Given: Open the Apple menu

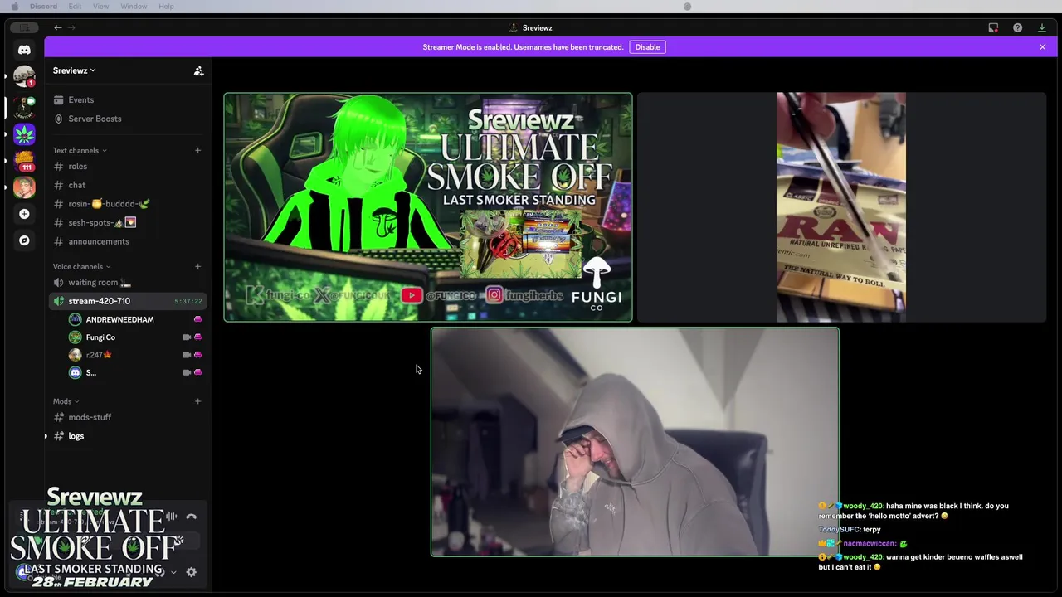Looking at the screenshot, I should point(14,7).
